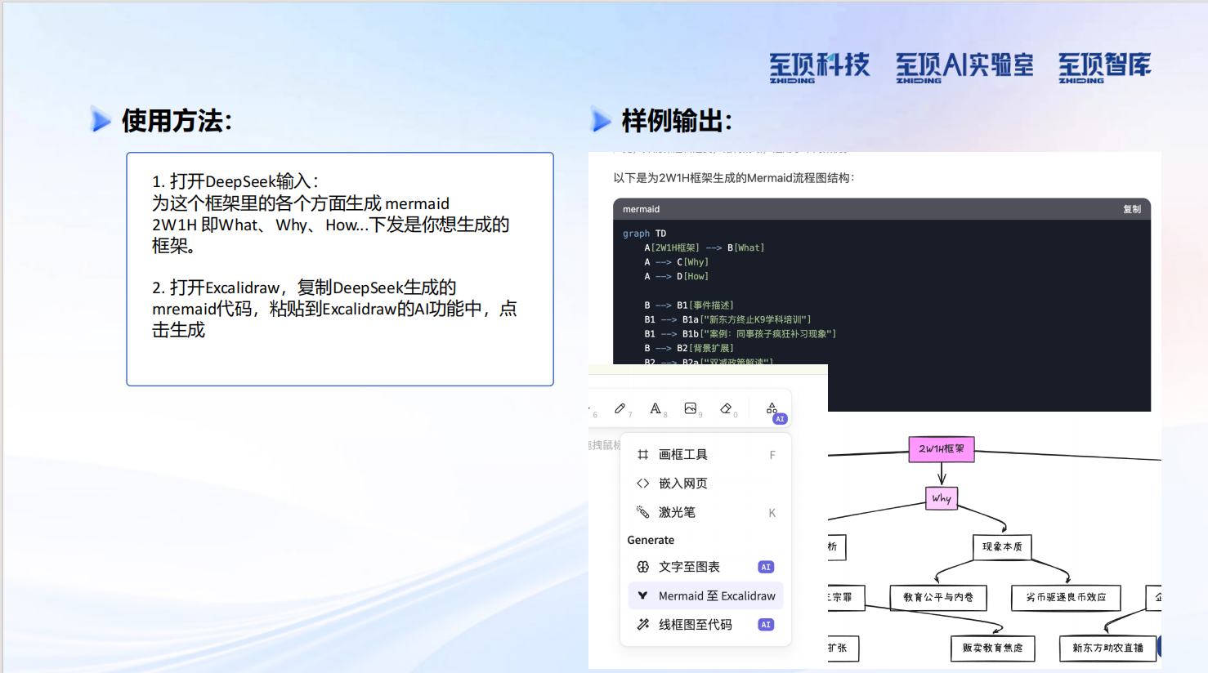Choose 线框图至代码 menu entry
Image resolution: width=1208 pixels, height=673 pixels.
[x=705, y=625]
